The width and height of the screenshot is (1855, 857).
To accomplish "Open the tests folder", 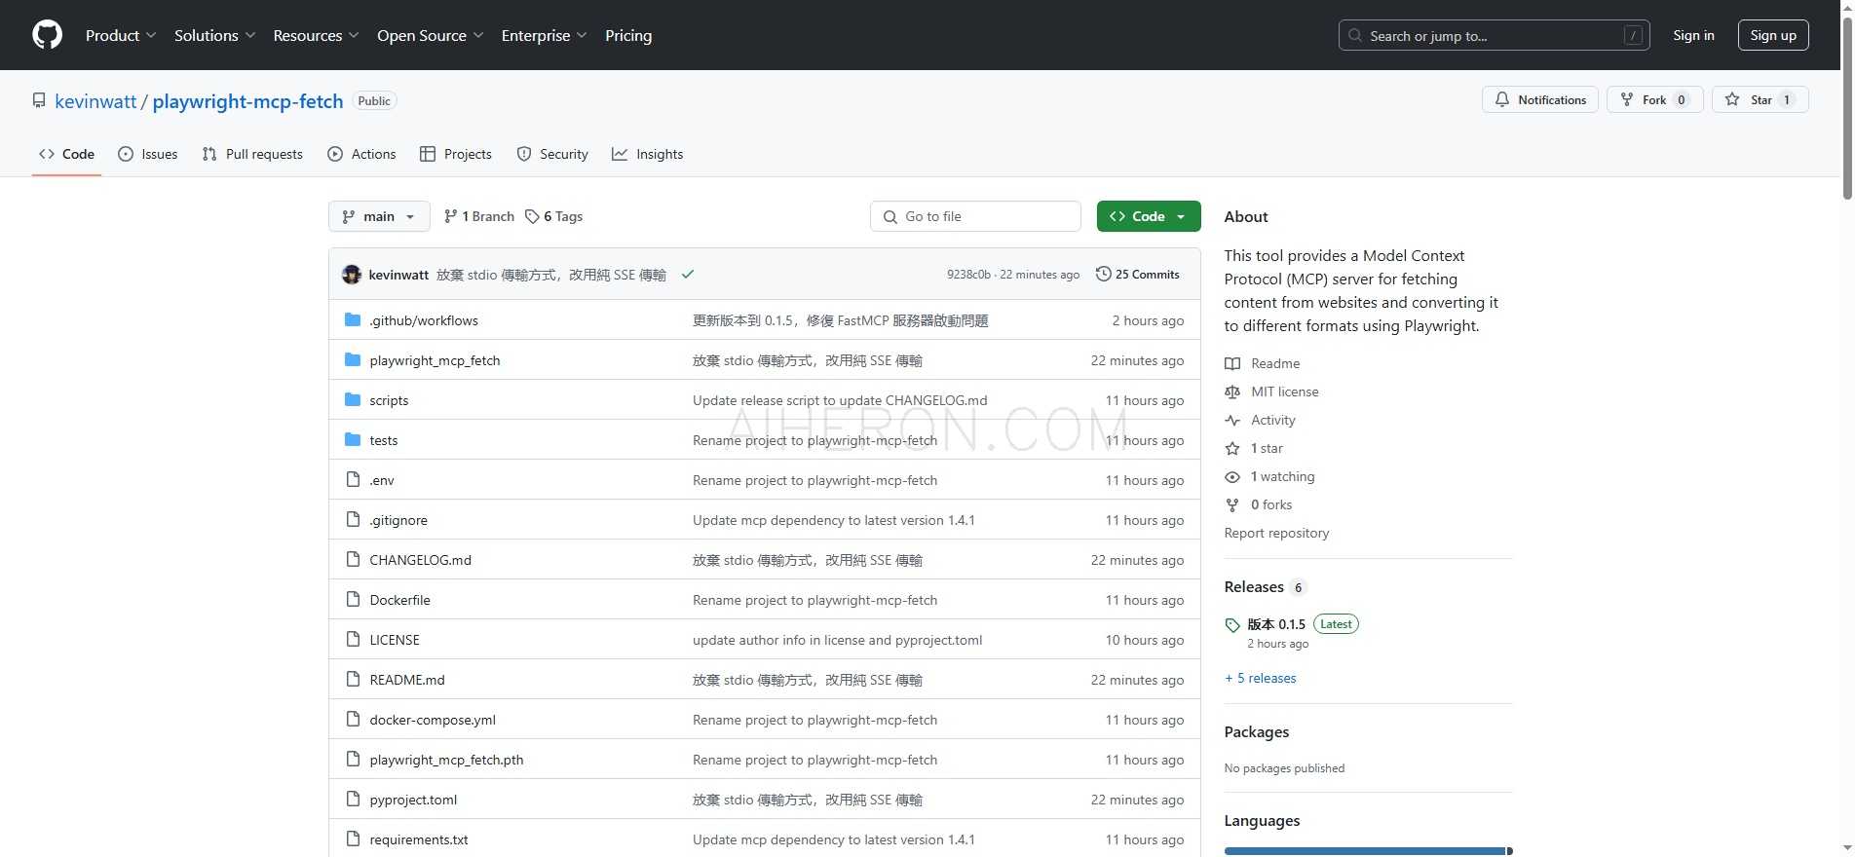I will click(x=384, y=440).
